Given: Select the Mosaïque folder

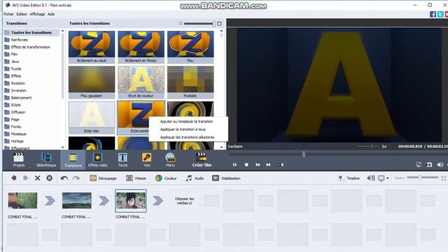Looking at the screenshot, I should coord(19,134).
